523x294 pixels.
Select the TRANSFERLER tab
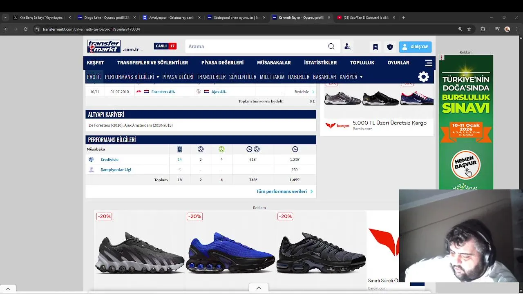pyautogui.click(x=211, y=77)
